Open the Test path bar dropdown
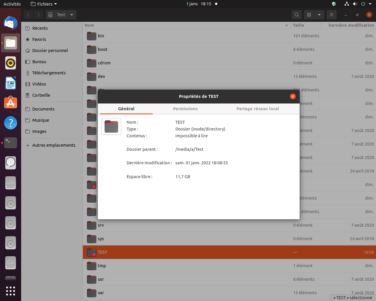This screenshot has width=376, height=301. [61, 15]
